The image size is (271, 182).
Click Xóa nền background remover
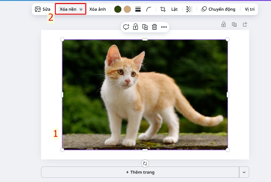click(71, 9)
